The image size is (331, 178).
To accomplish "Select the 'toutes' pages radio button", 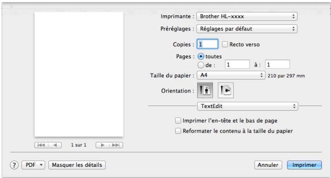I will click(x=201, y=56).
